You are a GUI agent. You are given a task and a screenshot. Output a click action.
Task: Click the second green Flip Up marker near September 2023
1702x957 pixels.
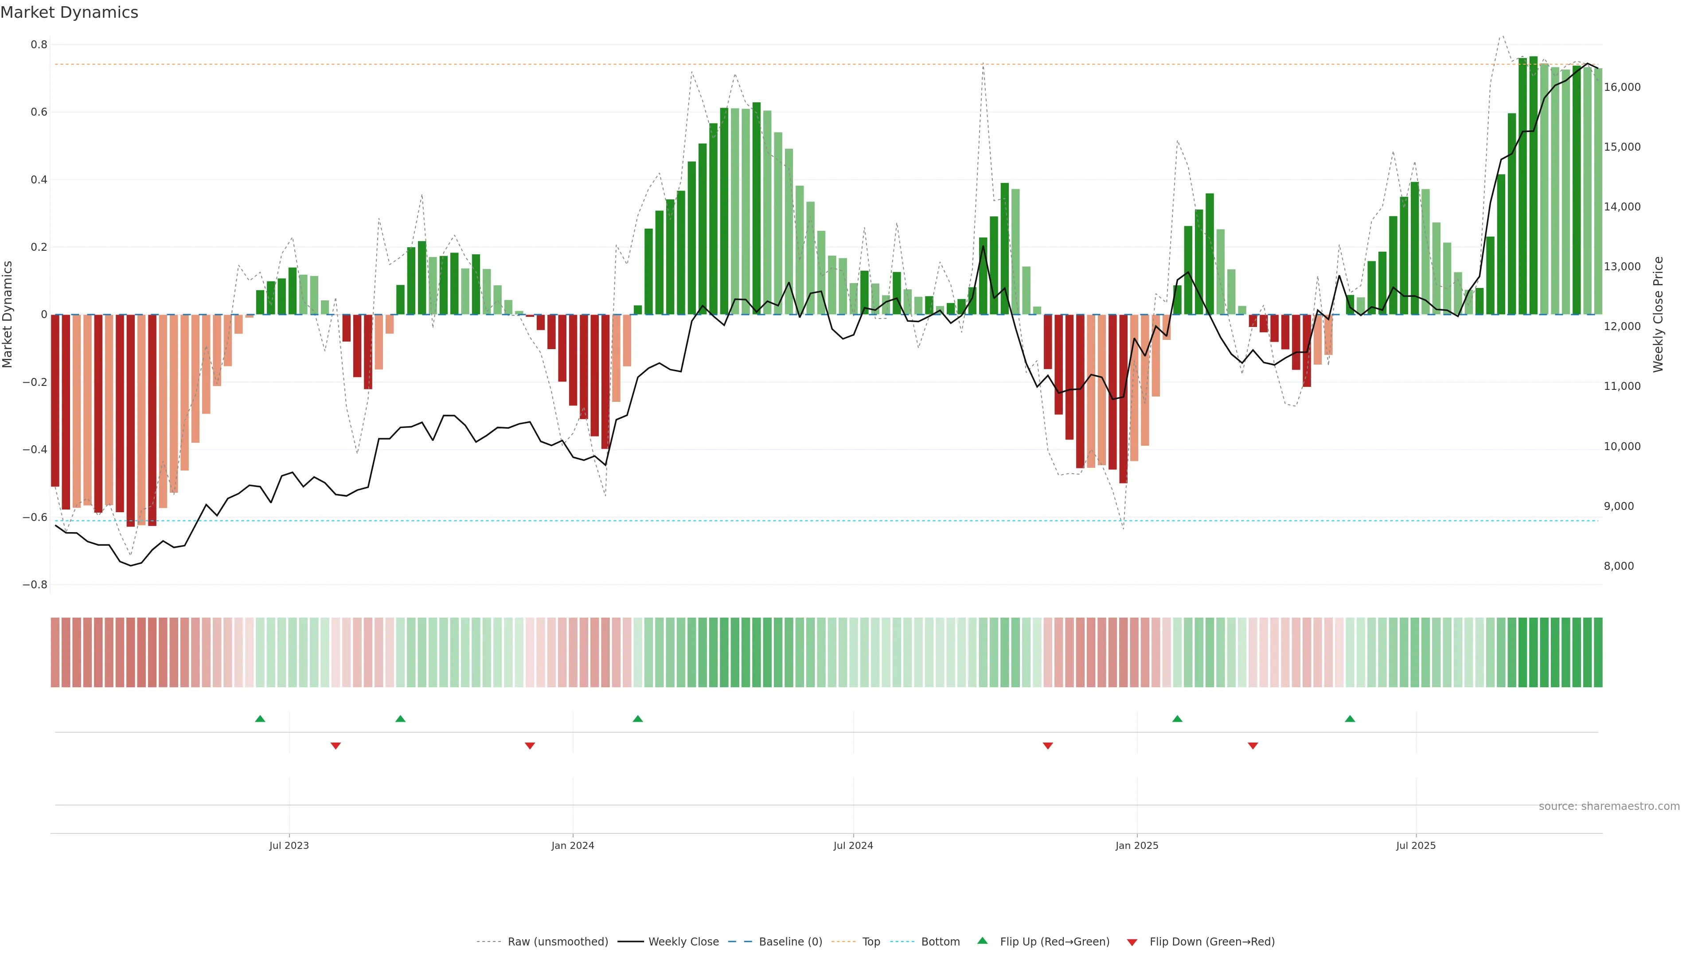400,719
